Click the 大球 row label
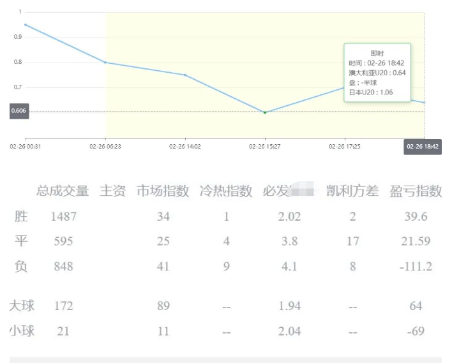 [22, 306]
